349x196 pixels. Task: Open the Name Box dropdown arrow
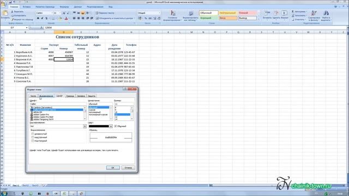[x=27, y=28]
